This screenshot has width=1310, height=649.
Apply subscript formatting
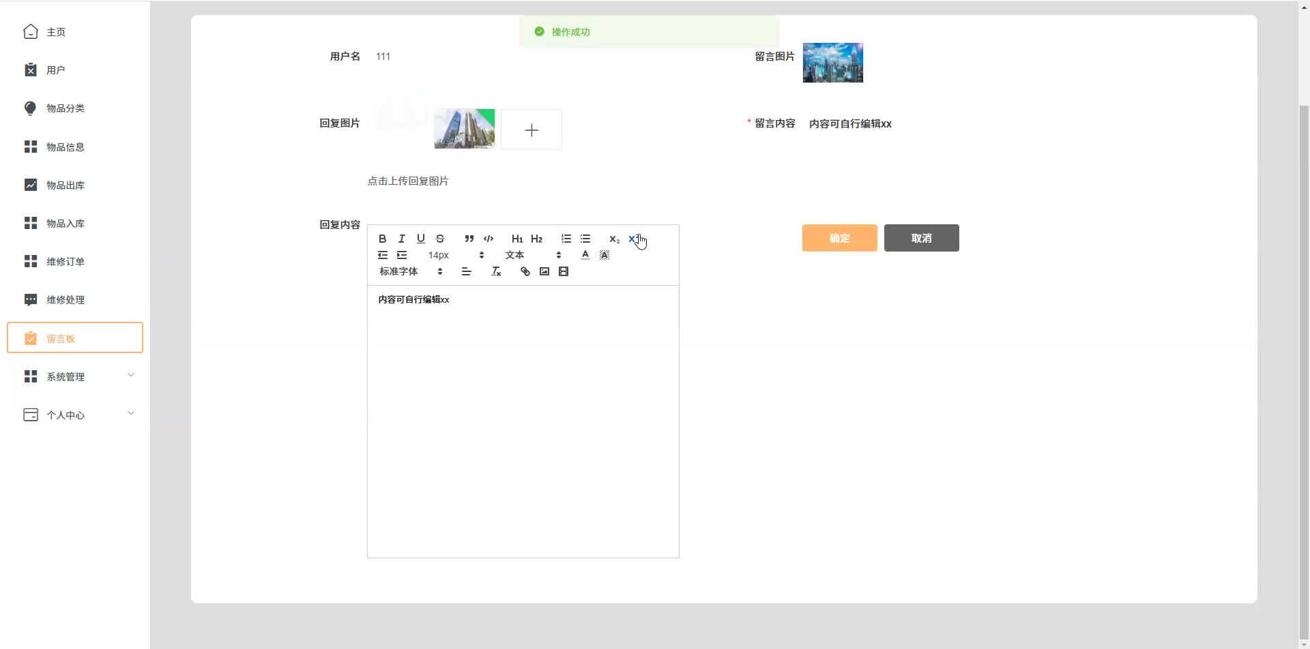point(614,239)
